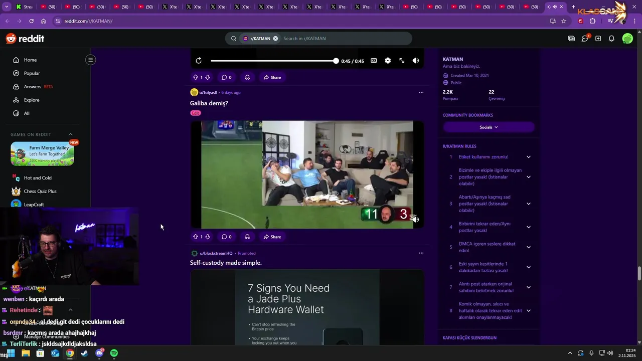Screen dimensions: 642x361
Task: Open the notifications bell
Action: 611,39
